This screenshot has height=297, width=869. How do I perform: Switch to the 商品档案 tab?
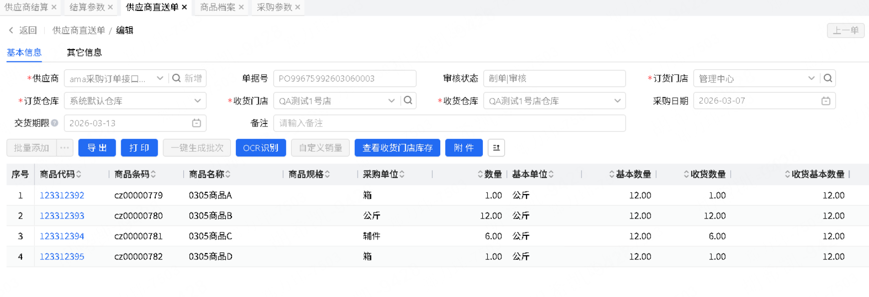[217, 7]
